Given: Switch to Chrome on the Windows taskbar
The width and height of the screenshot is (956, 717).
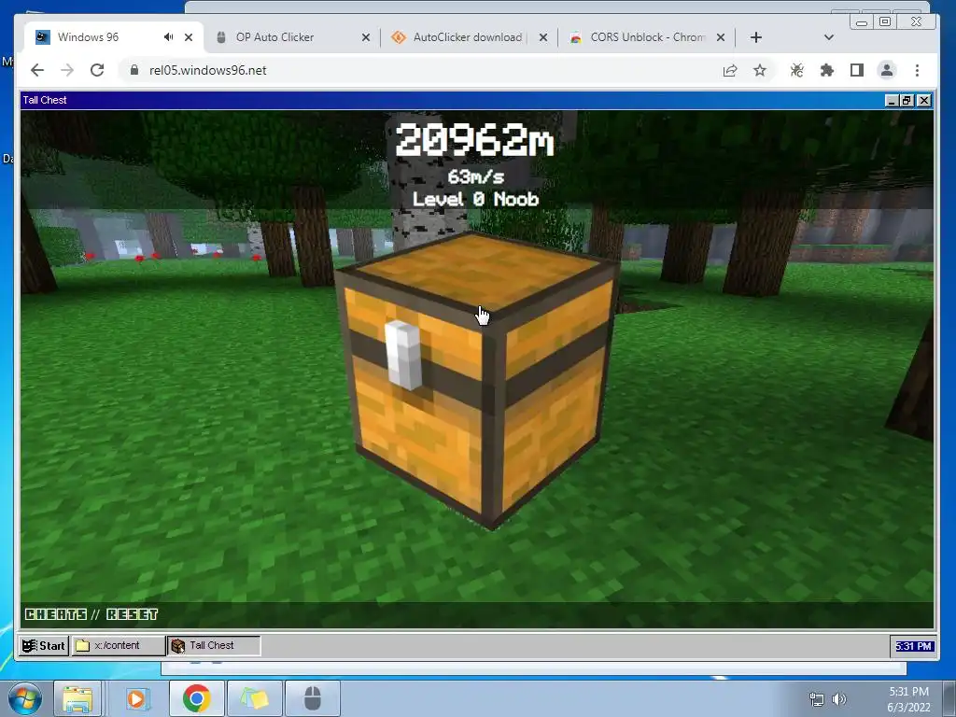Looking at the screenshot, I should pyautogui.click(x=196, y=698).
